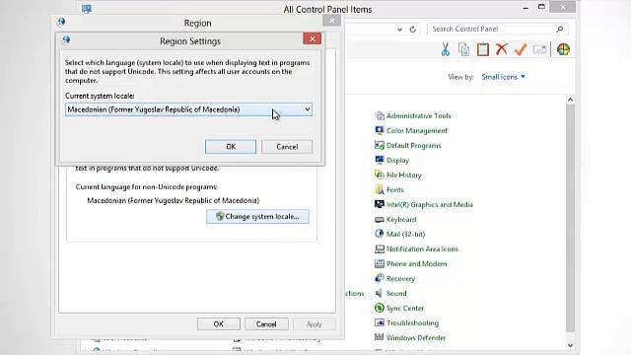This screenshot has width=631, height=355.
Task: Click the Region Settings title bar globe icon
Action: point(66,39)
